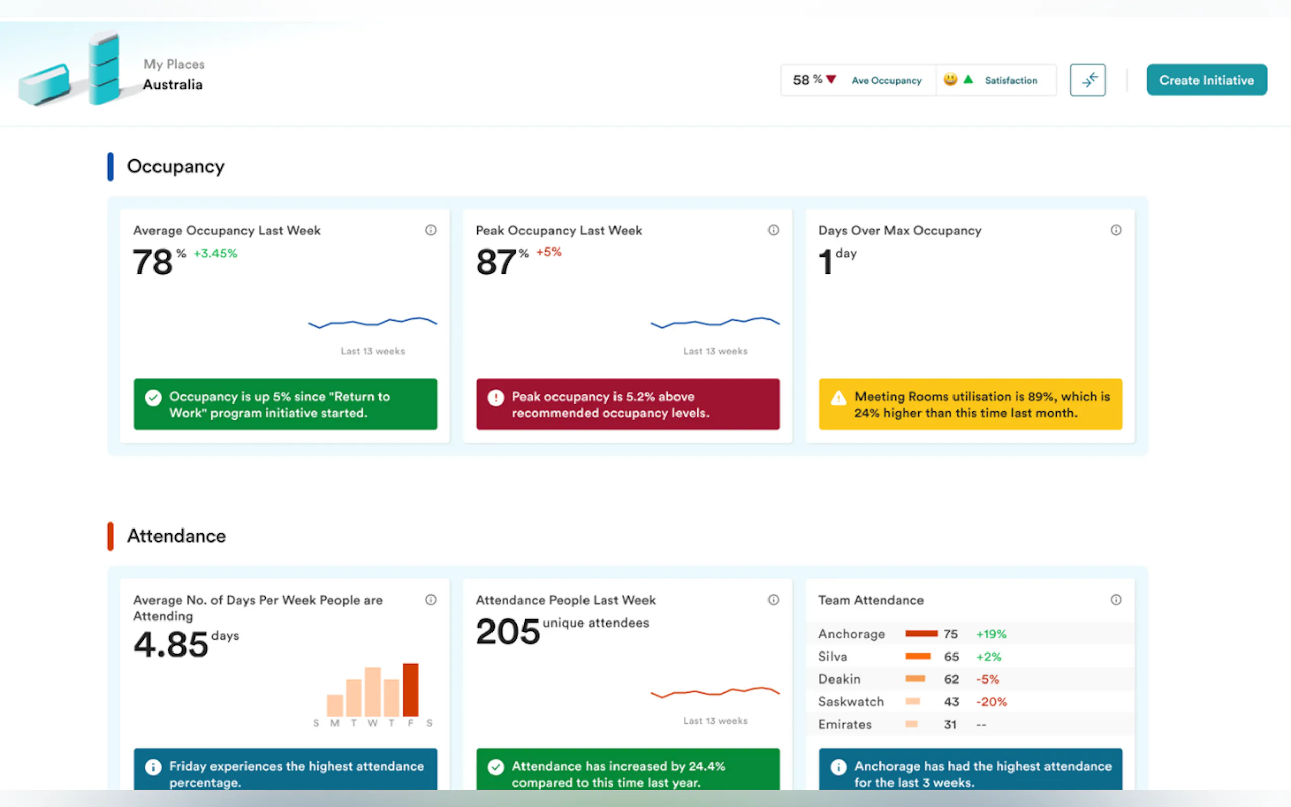Click the red peak occupancy warning banner
The image size is (1291, 807).
pyautogui.click(x=628, y=404)
